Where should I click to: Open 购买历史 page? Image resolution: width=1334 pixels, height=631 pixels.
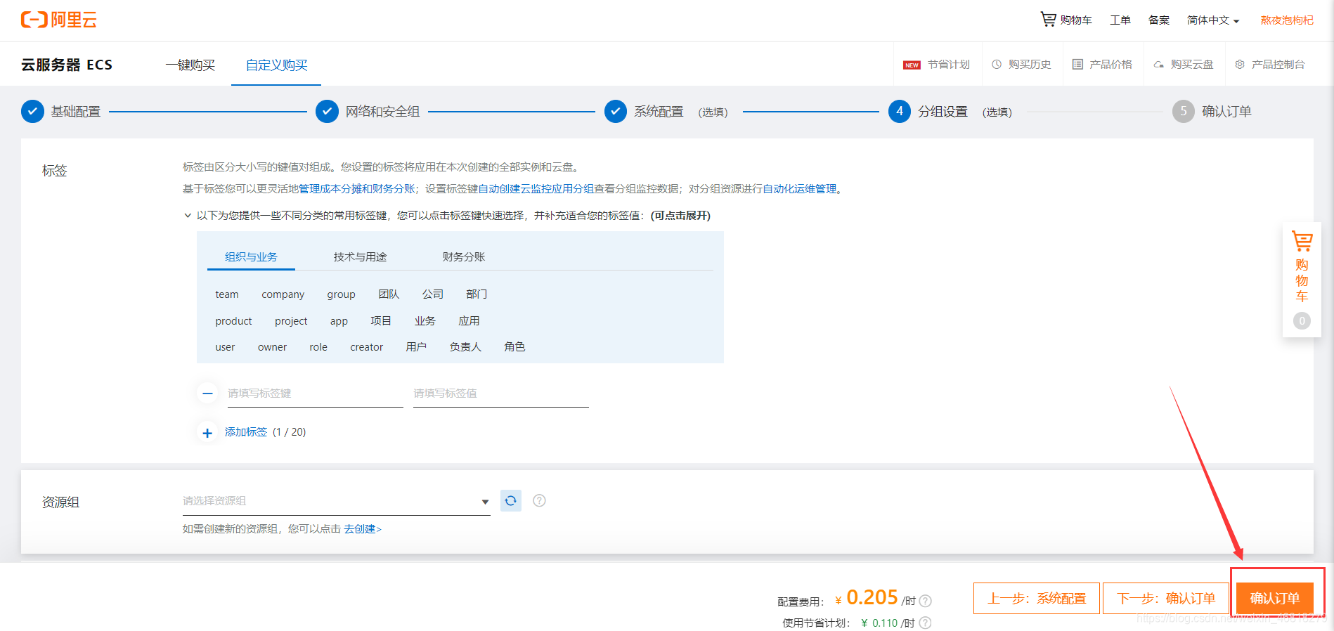coord(1021,65)
